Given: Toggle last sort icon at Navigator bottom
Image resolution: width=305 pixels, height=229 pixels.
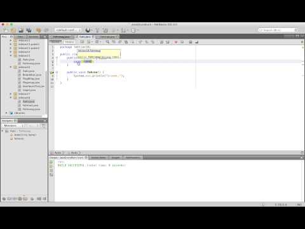Looking at the screenshot, I should (44, 199).
